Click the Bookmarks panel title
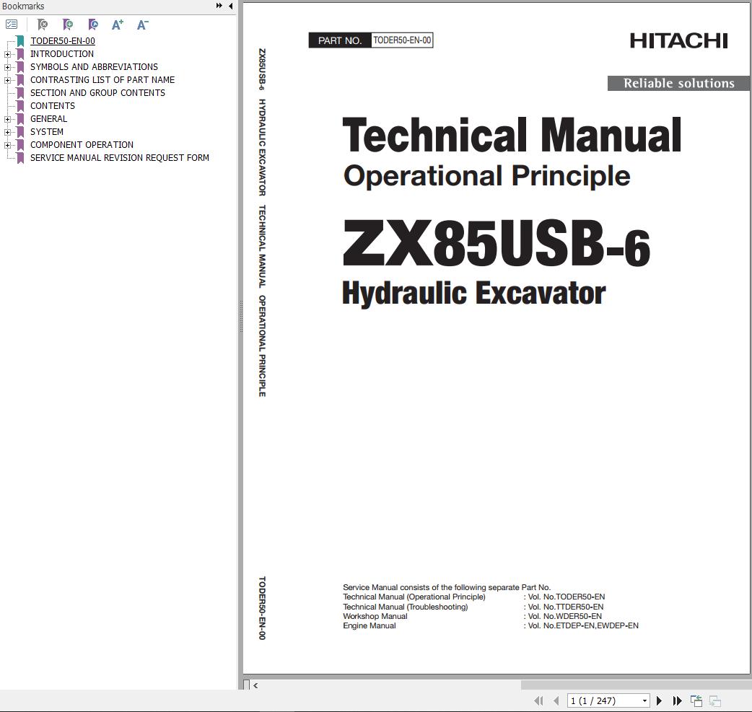 (23, 6)
